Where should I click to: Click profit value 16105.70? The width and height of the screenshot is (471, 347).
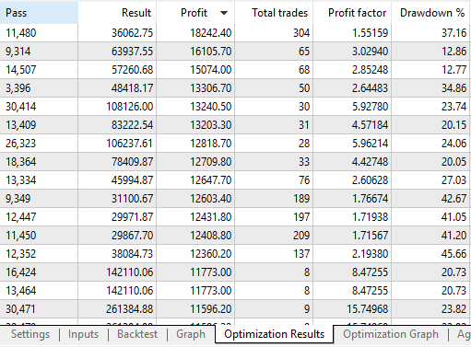(x=211, y=52)
